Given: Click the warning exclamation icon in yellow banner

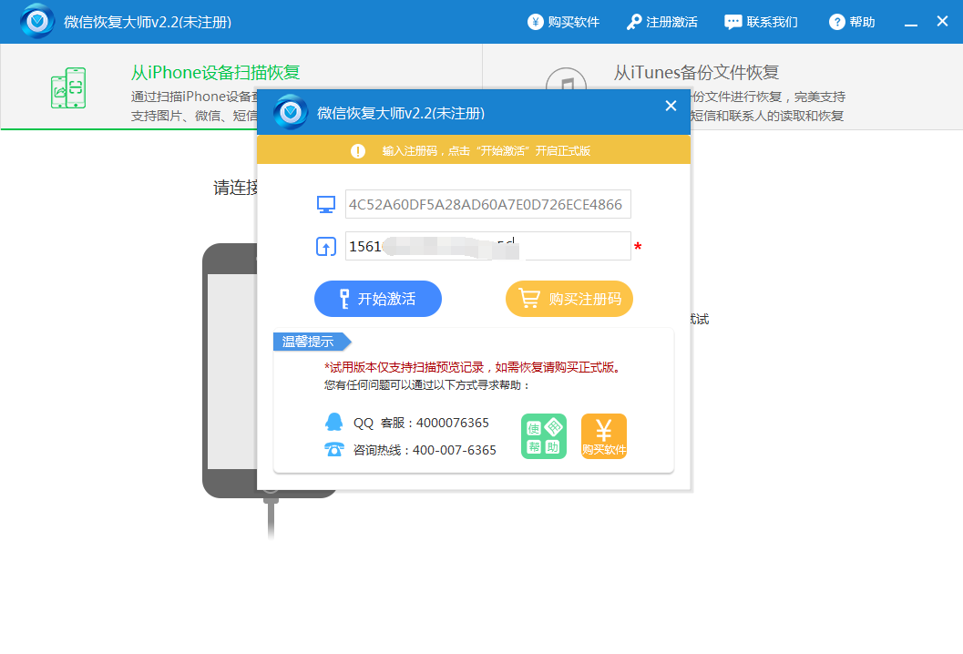Looking at the screenshot, I should point(358,151).
